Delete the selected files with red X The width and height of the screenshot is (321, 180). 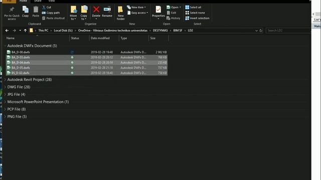click(96, 12)
